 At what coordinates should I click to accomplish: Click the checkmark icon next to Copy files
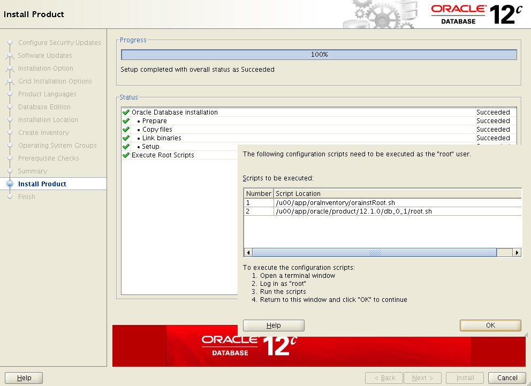(x=126, y=130)
